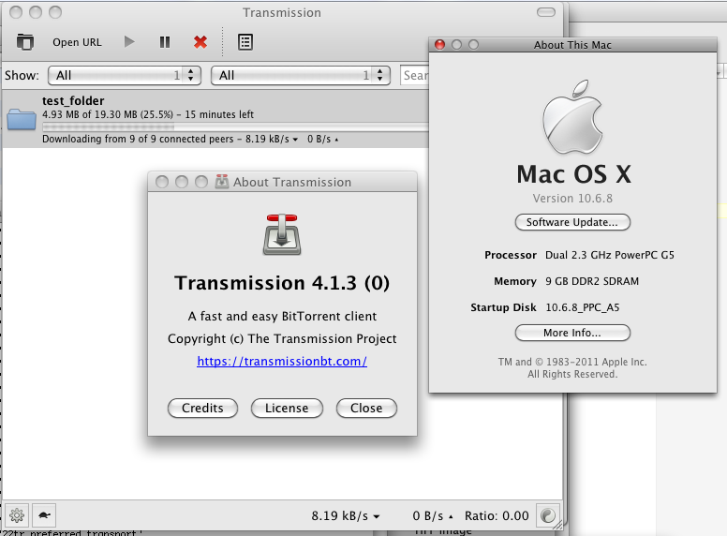
Task: Open the 0 B/s upload speed menu
Action: [x=433, y=515]
